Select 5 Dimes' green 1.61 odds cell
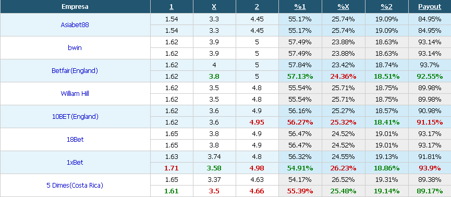The width and height of the screenshot is (451, 197). click(172, 191)
